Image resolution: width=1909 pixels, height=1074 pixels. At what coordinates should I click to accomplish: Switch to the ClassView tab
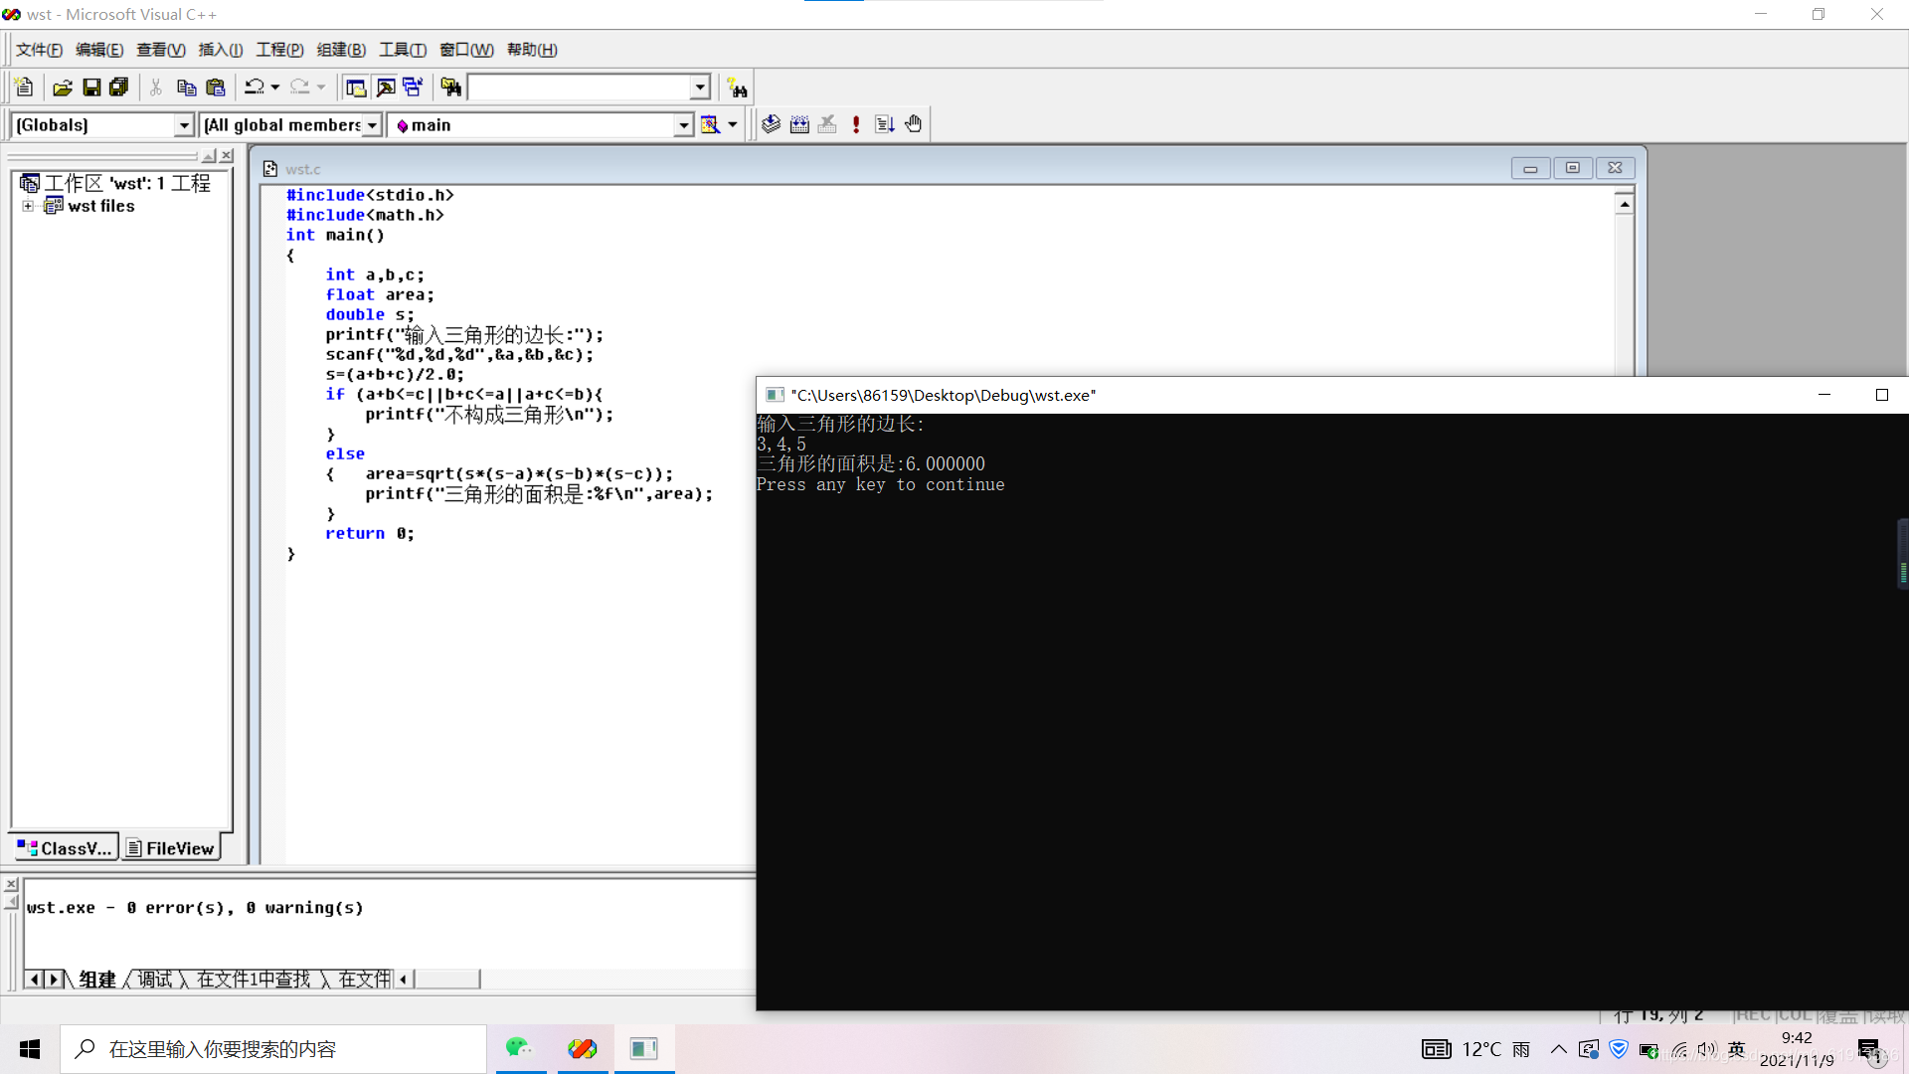pyautogui.click(x=65, y=848)
